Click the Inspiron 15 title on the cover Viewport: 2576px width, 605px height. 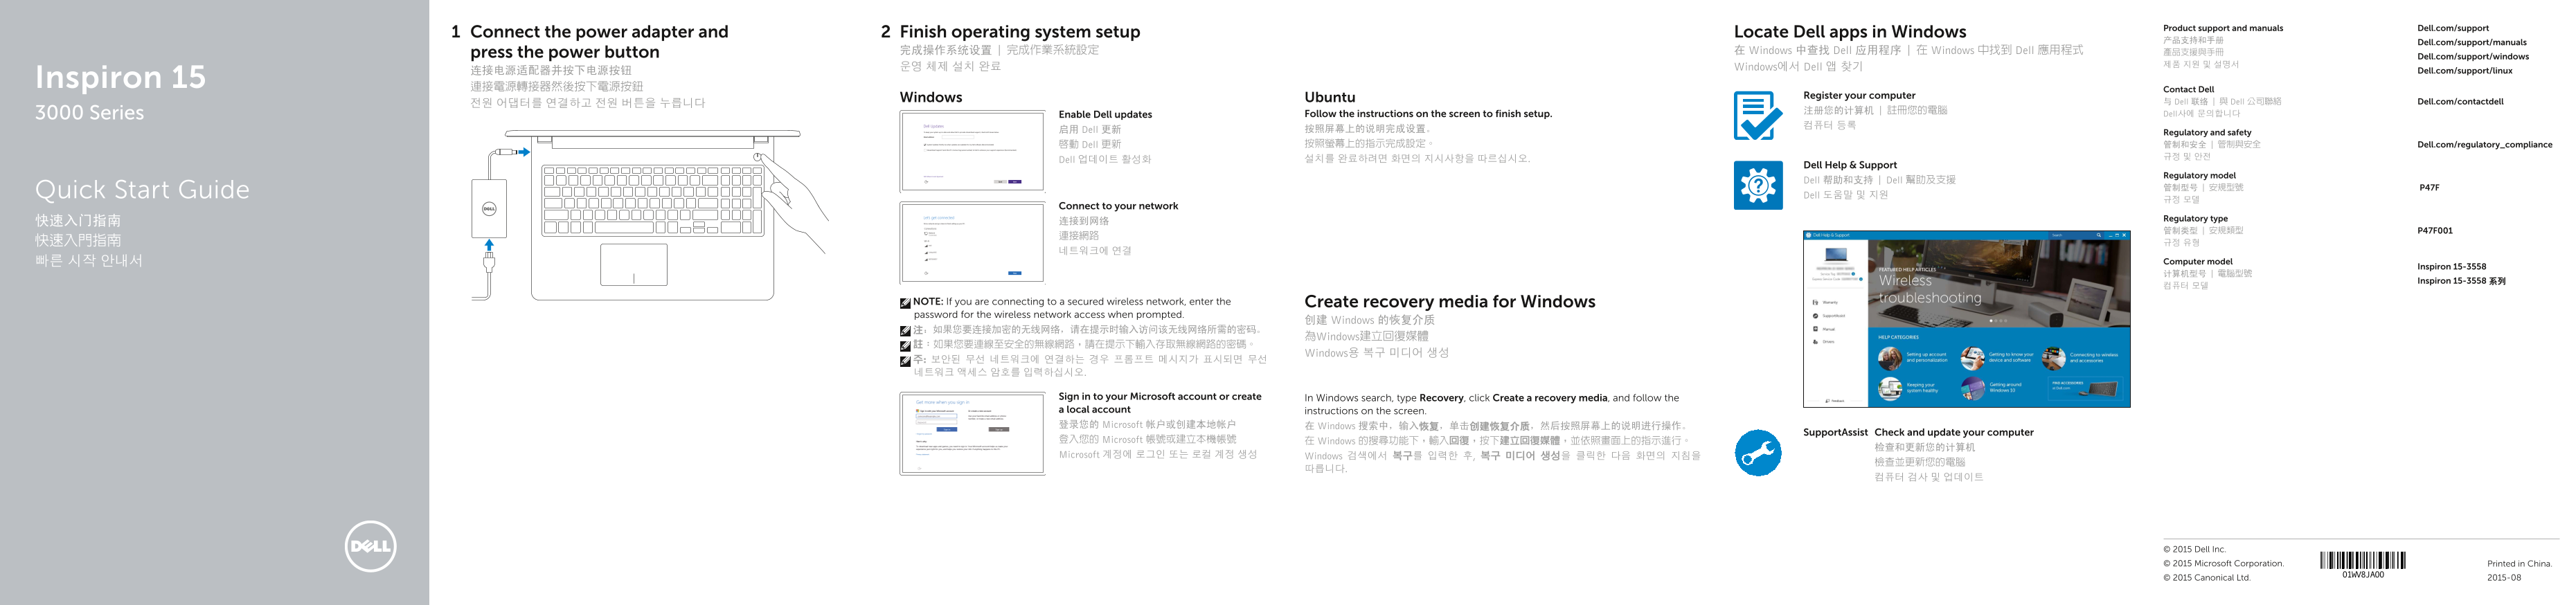pos(120,77)
